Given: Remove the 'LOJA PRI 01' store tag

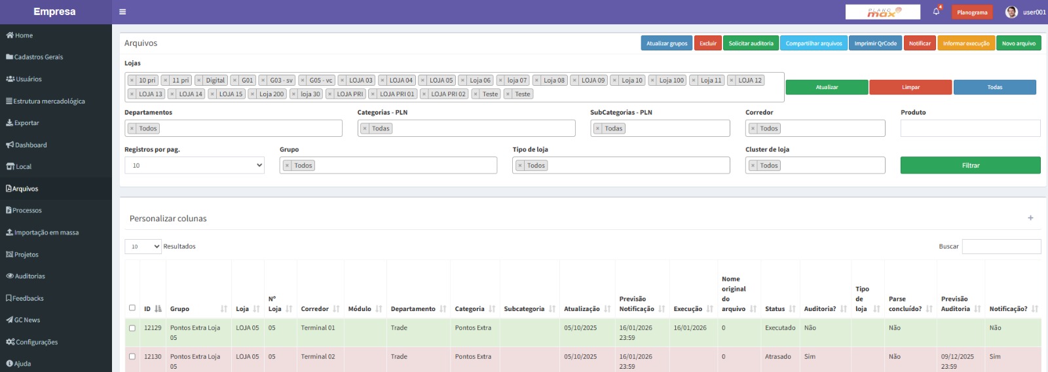Looking at the screenshot, I should [x=373, y=94].
